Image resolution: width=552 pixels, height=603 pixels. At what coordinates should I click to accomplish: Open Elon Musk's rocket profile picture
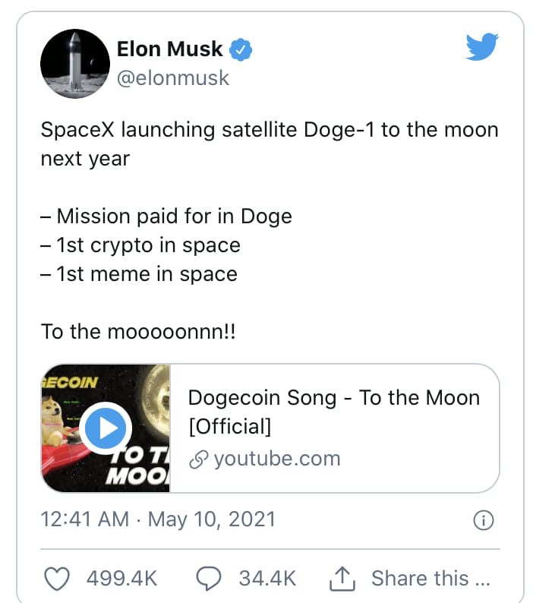click(x=75, y=64)
